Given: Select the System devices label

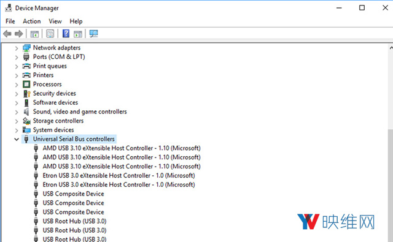Looking at the screenshot, I should (53, 130).
